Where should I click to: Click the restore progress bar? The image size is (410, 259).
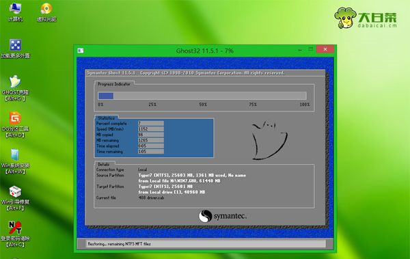[x=202, y=96]
